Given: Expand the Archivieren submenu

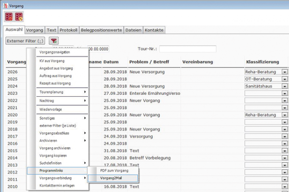Looking at the screenshot, I should 62,141.
